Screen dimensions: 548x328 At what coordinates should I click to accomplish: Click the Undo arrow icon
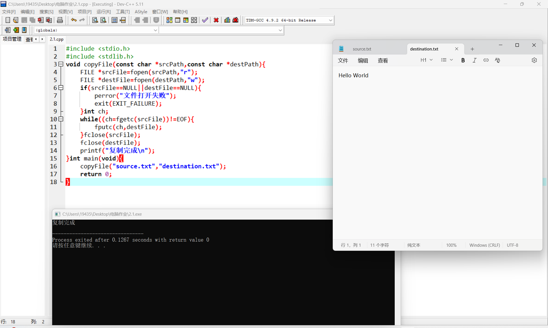point(74,20)
